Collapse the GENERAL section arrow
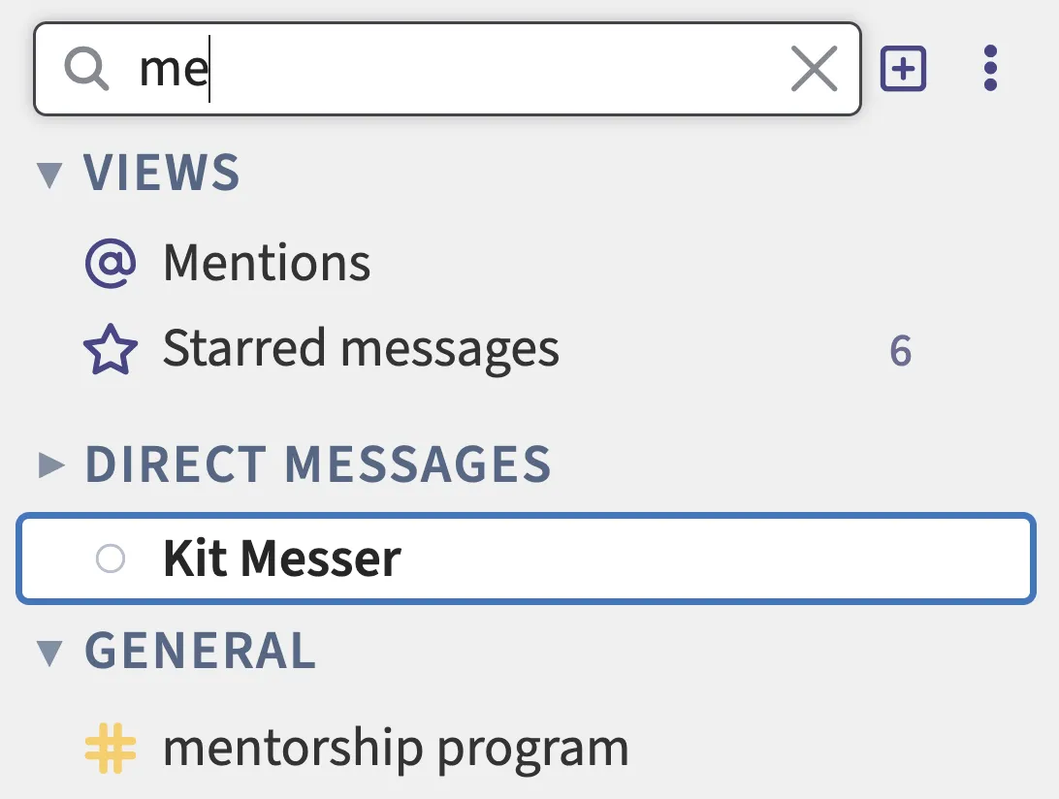 click(x=49, y=653)
